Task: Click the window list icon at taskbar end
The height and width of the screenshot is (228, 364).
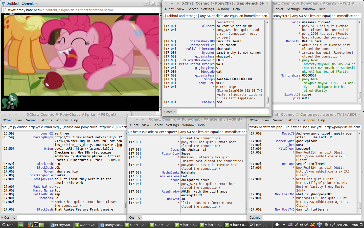Action: pos(361,225)
